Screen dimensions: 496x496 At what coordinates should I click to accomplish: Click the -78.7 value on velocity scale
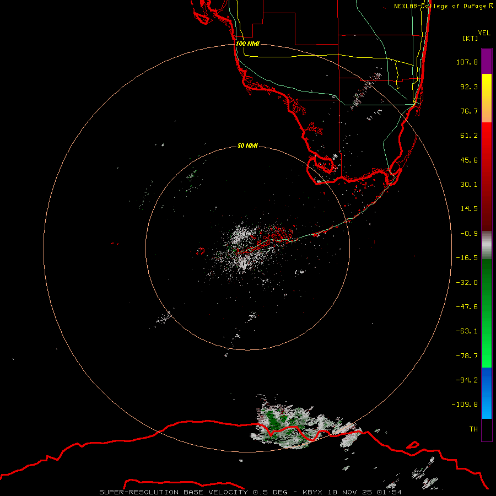(467, 356)
